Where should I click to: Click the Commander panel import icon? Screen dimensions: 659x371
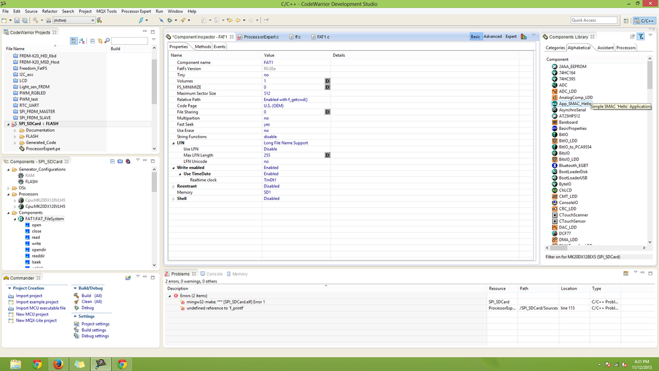point(128,278)
